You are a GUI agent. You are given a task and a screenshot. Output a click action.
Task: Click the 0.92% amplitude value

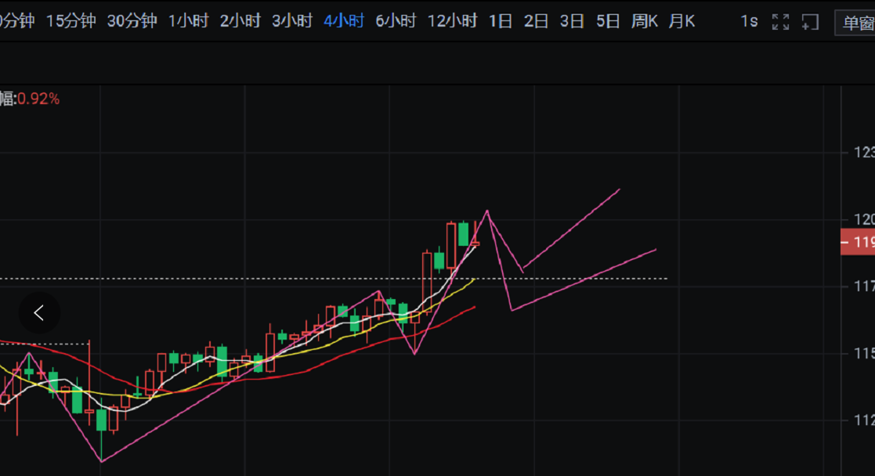38,99
